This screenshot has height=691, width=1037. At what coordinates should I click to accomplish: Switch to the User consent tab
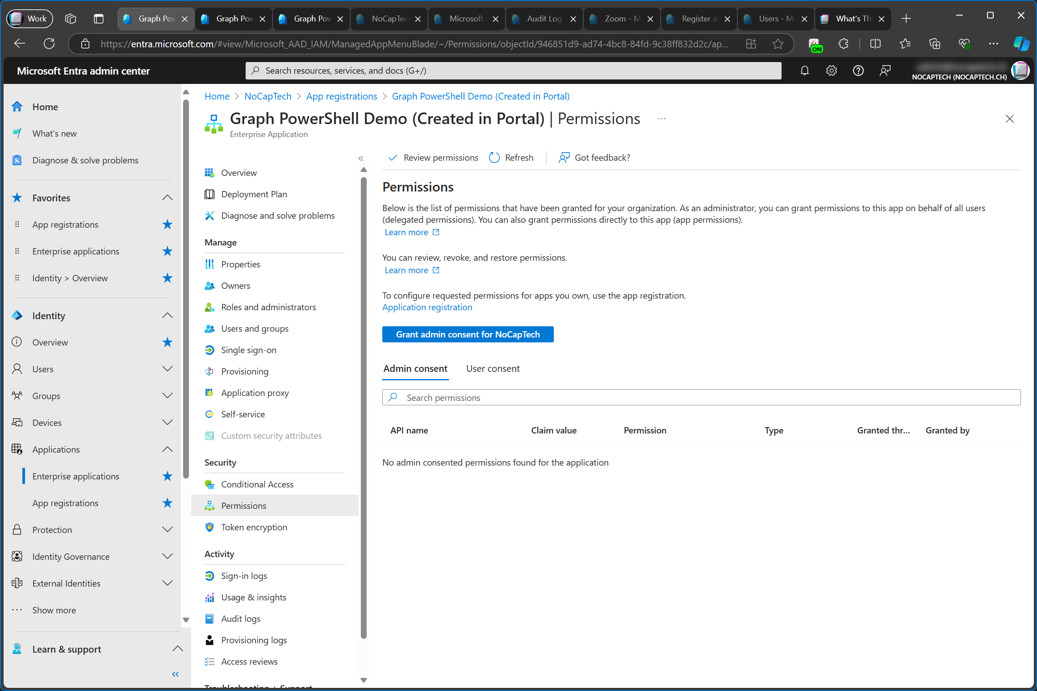click(x=493, y=369)
